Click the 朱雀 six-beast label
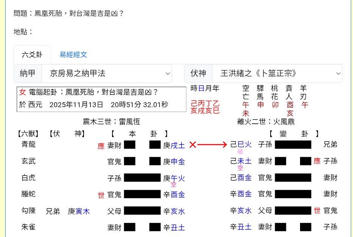 coord(28,227)
